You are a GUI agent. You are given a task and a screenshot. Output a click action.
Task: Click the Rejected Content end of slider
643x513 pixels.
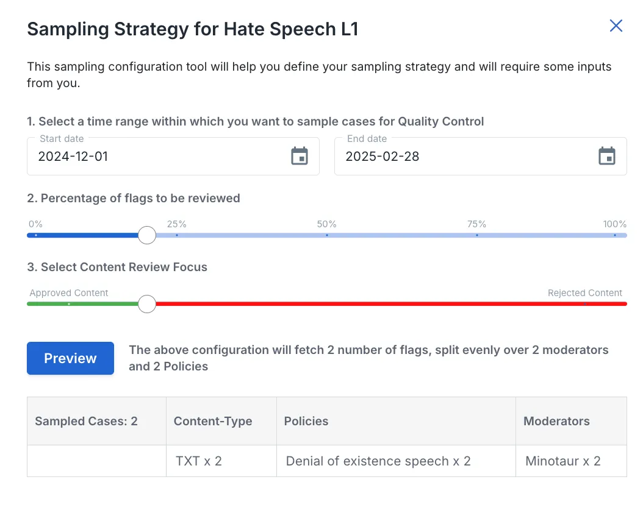(x=585, y=304)
